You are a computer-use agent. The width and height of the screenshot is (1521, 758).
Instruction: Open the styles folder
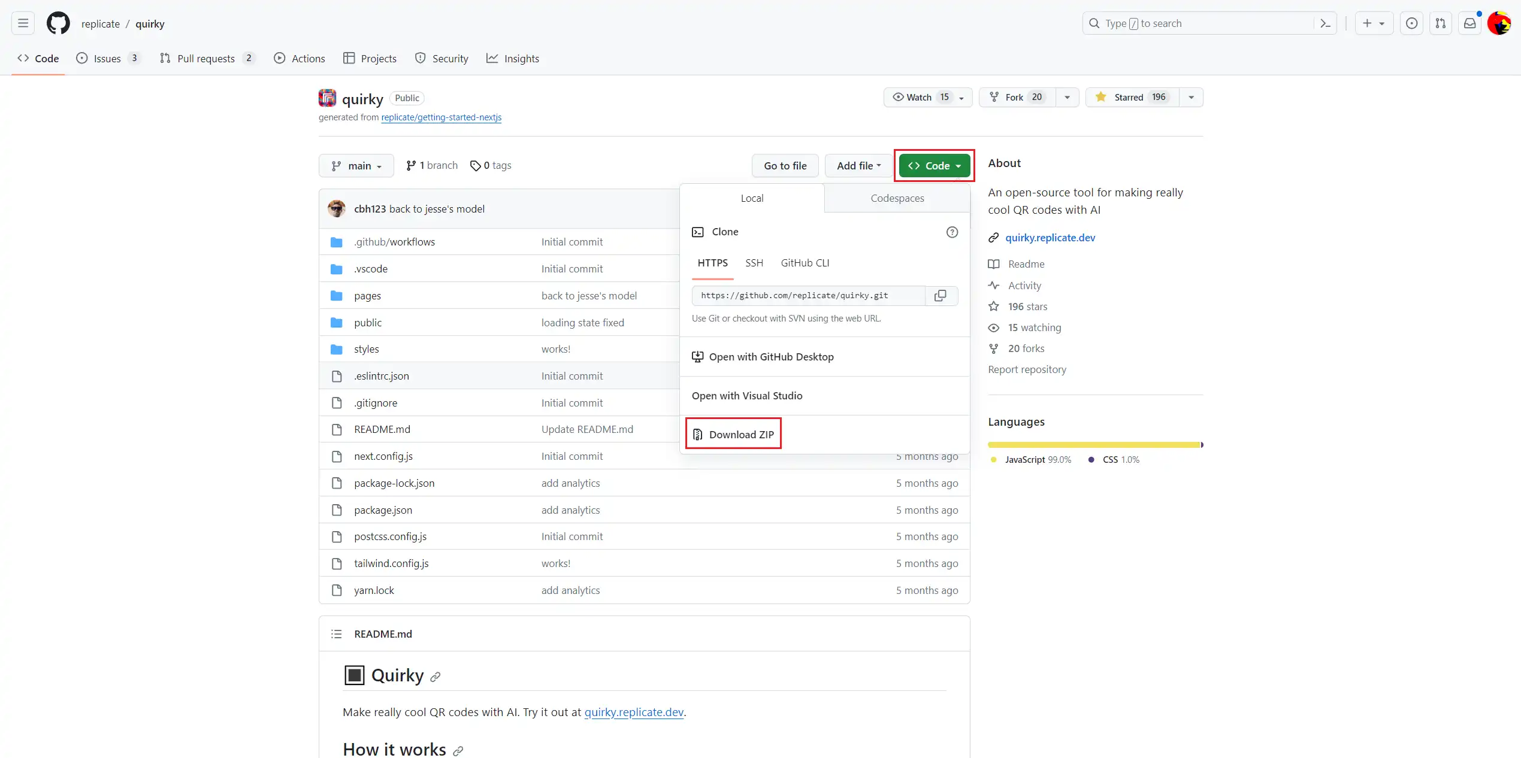[366, 349]
